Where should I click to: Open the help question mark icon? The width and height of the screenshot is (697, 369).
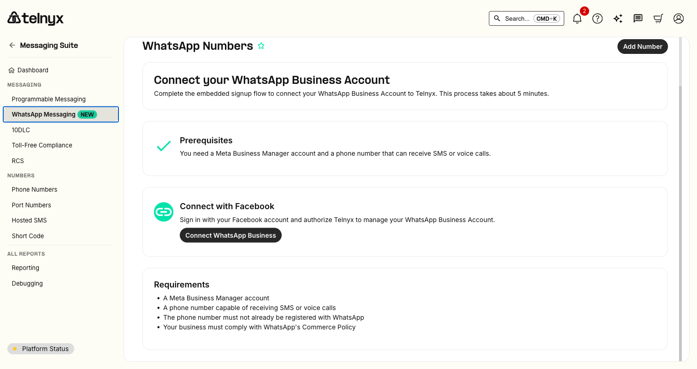click(x=597, y=18)
